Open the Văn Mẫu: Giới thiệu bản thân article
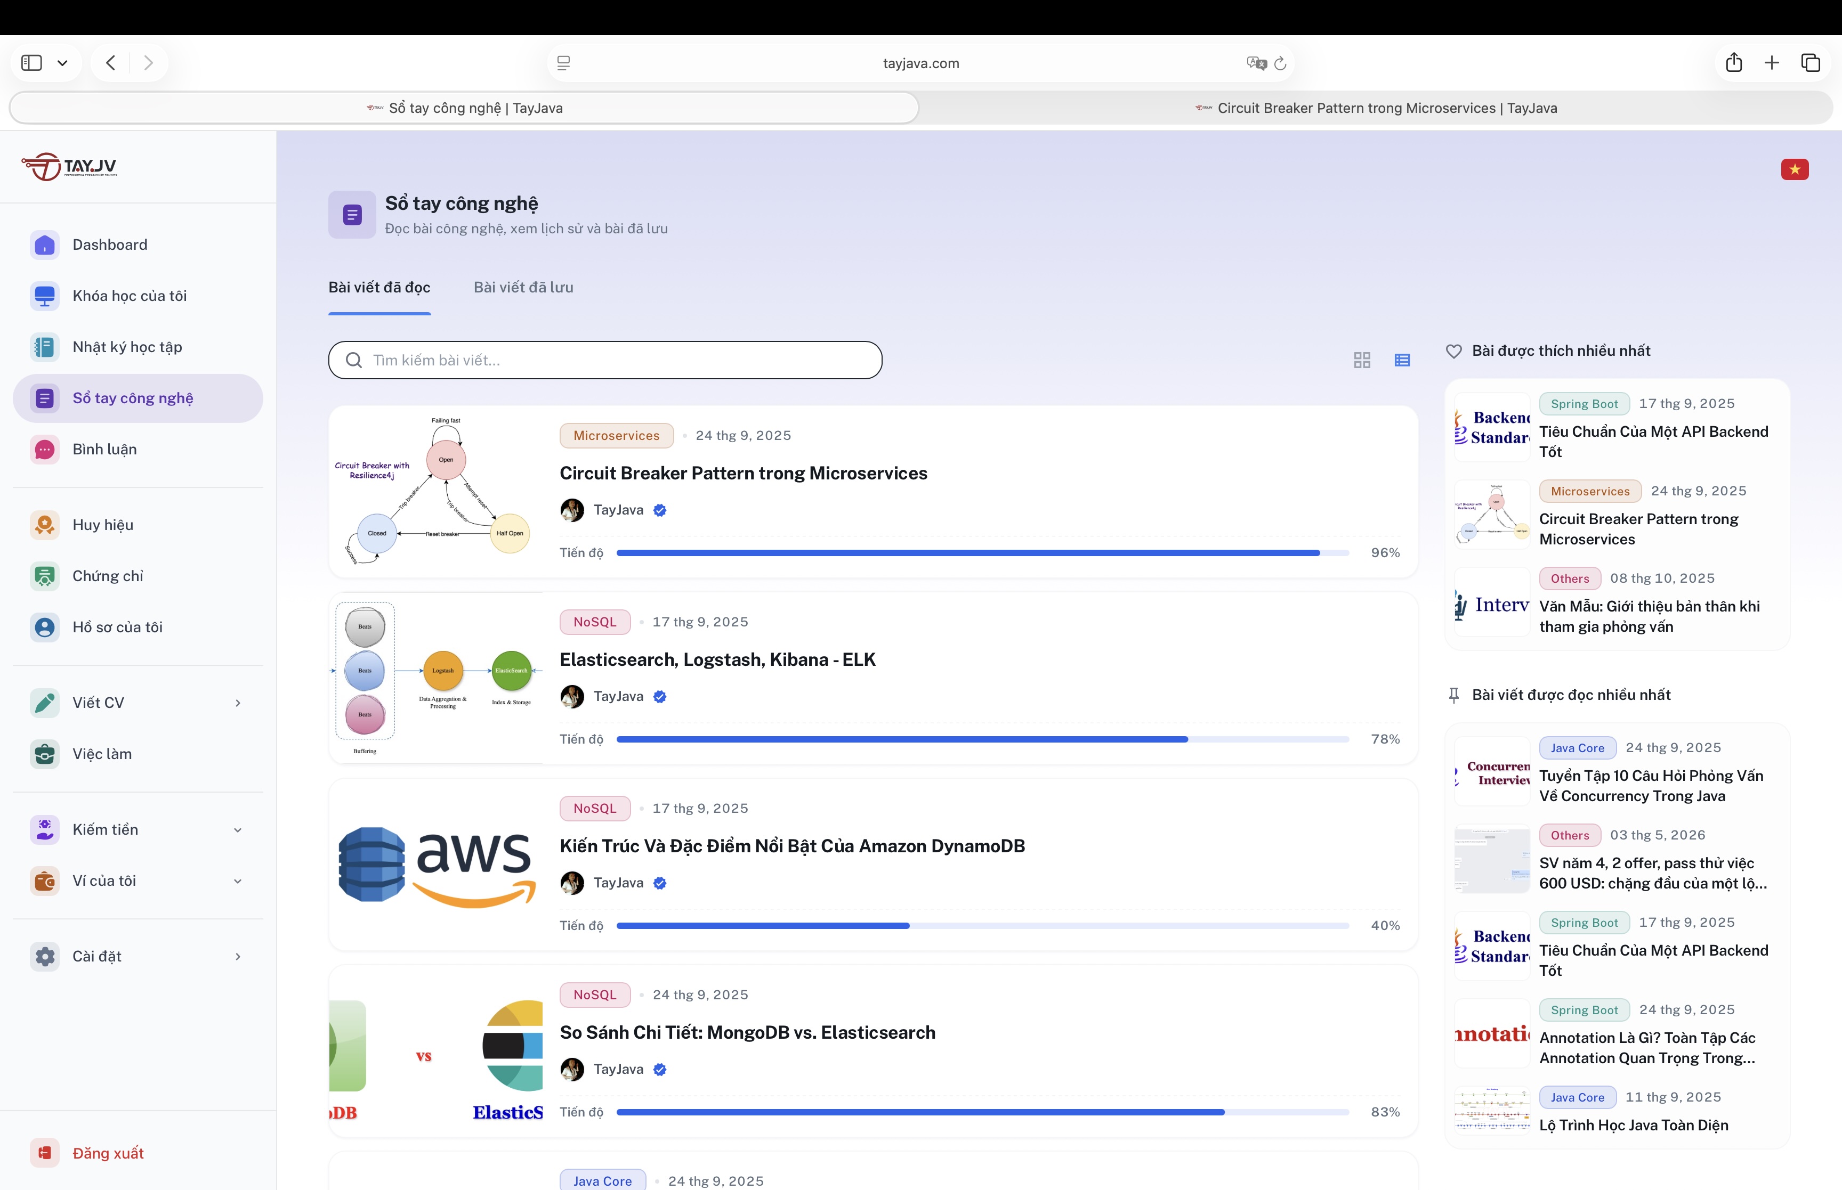The image size is (1842, 1190). pyautogui.click(x=1650, y=617)
